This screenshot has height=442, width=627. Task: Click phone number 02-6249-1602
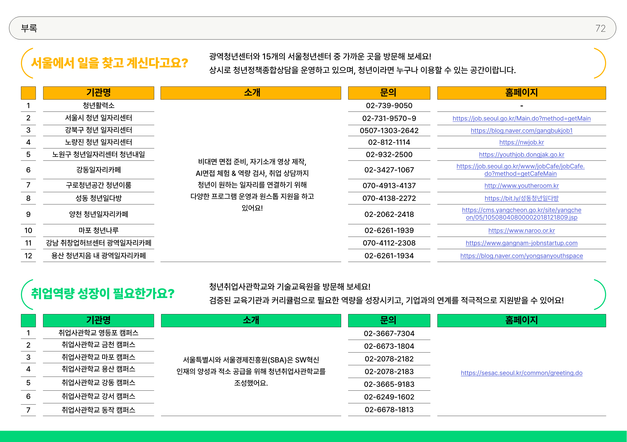[389, 397]
